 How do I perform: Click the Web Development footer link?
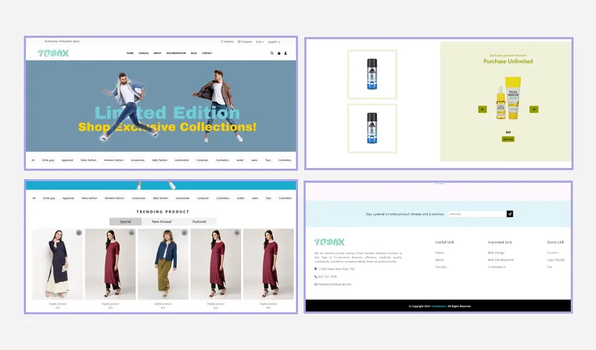click(501, 260)
